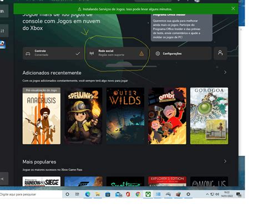The width and height of the screenshot is (263, 210).
Task: Open the Mail app from taskbar
Action: (118, 194)
